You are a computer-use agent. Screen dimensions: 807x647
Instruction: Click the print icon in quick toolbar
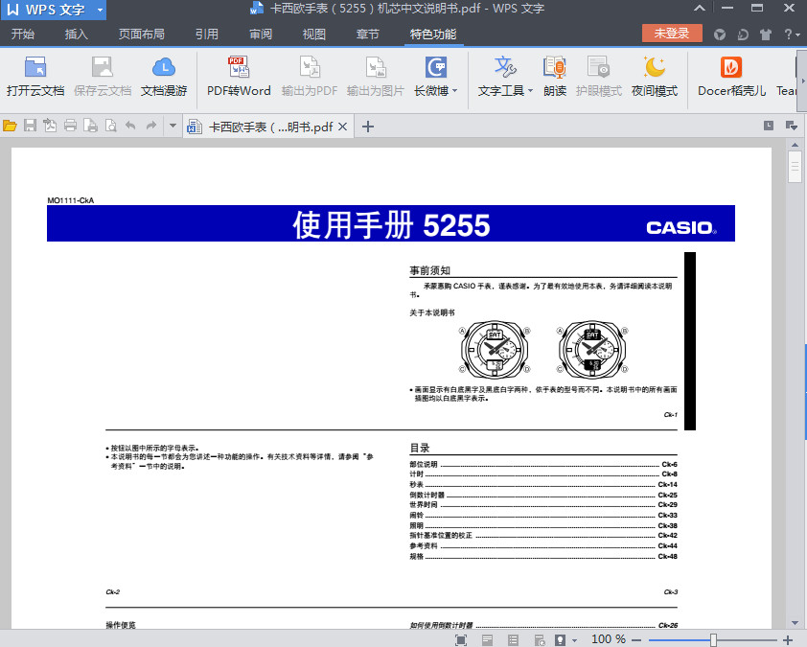(71, 126)
